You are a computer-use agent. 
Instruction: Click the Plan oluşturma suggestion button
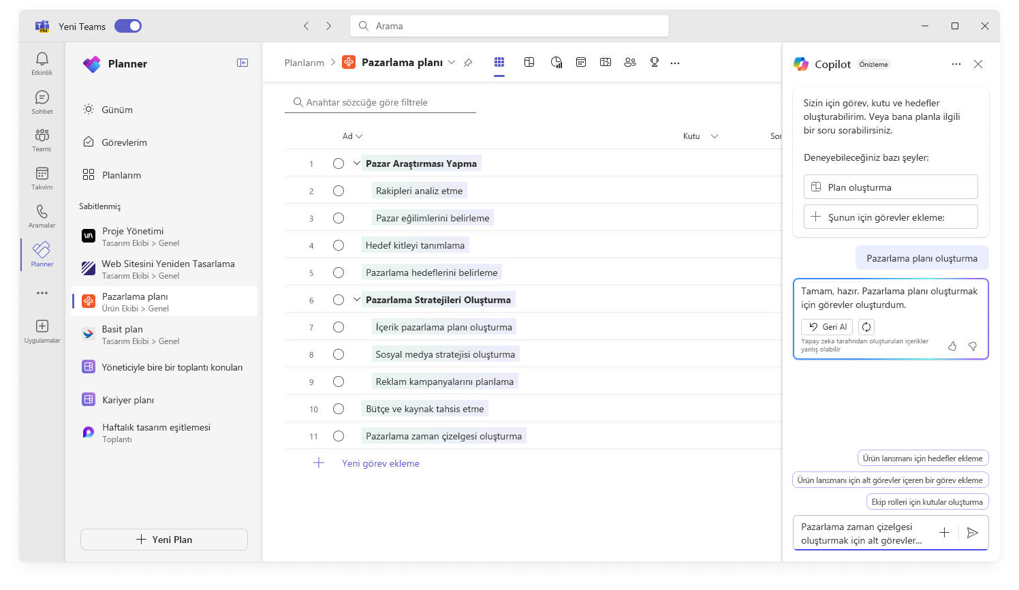tap(891, 187)
